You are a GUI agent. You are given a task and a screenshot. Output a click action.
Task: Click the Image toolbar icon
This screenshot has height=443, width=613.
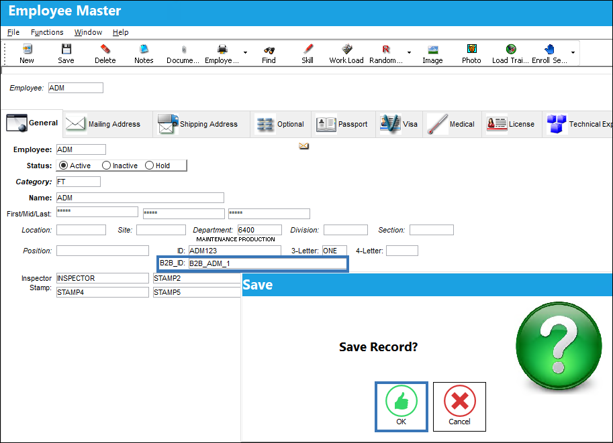click(x=433, y=50)
